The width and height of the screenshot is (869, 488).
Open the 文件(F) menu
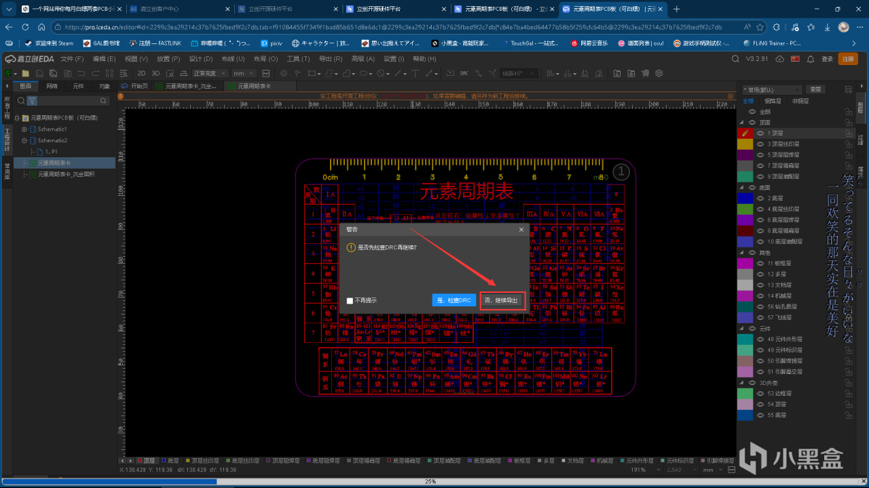pyautogui.click(x=72, y=59)
